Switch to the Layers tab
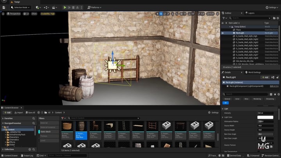The image size is (281, 158). tap(250, 13)
